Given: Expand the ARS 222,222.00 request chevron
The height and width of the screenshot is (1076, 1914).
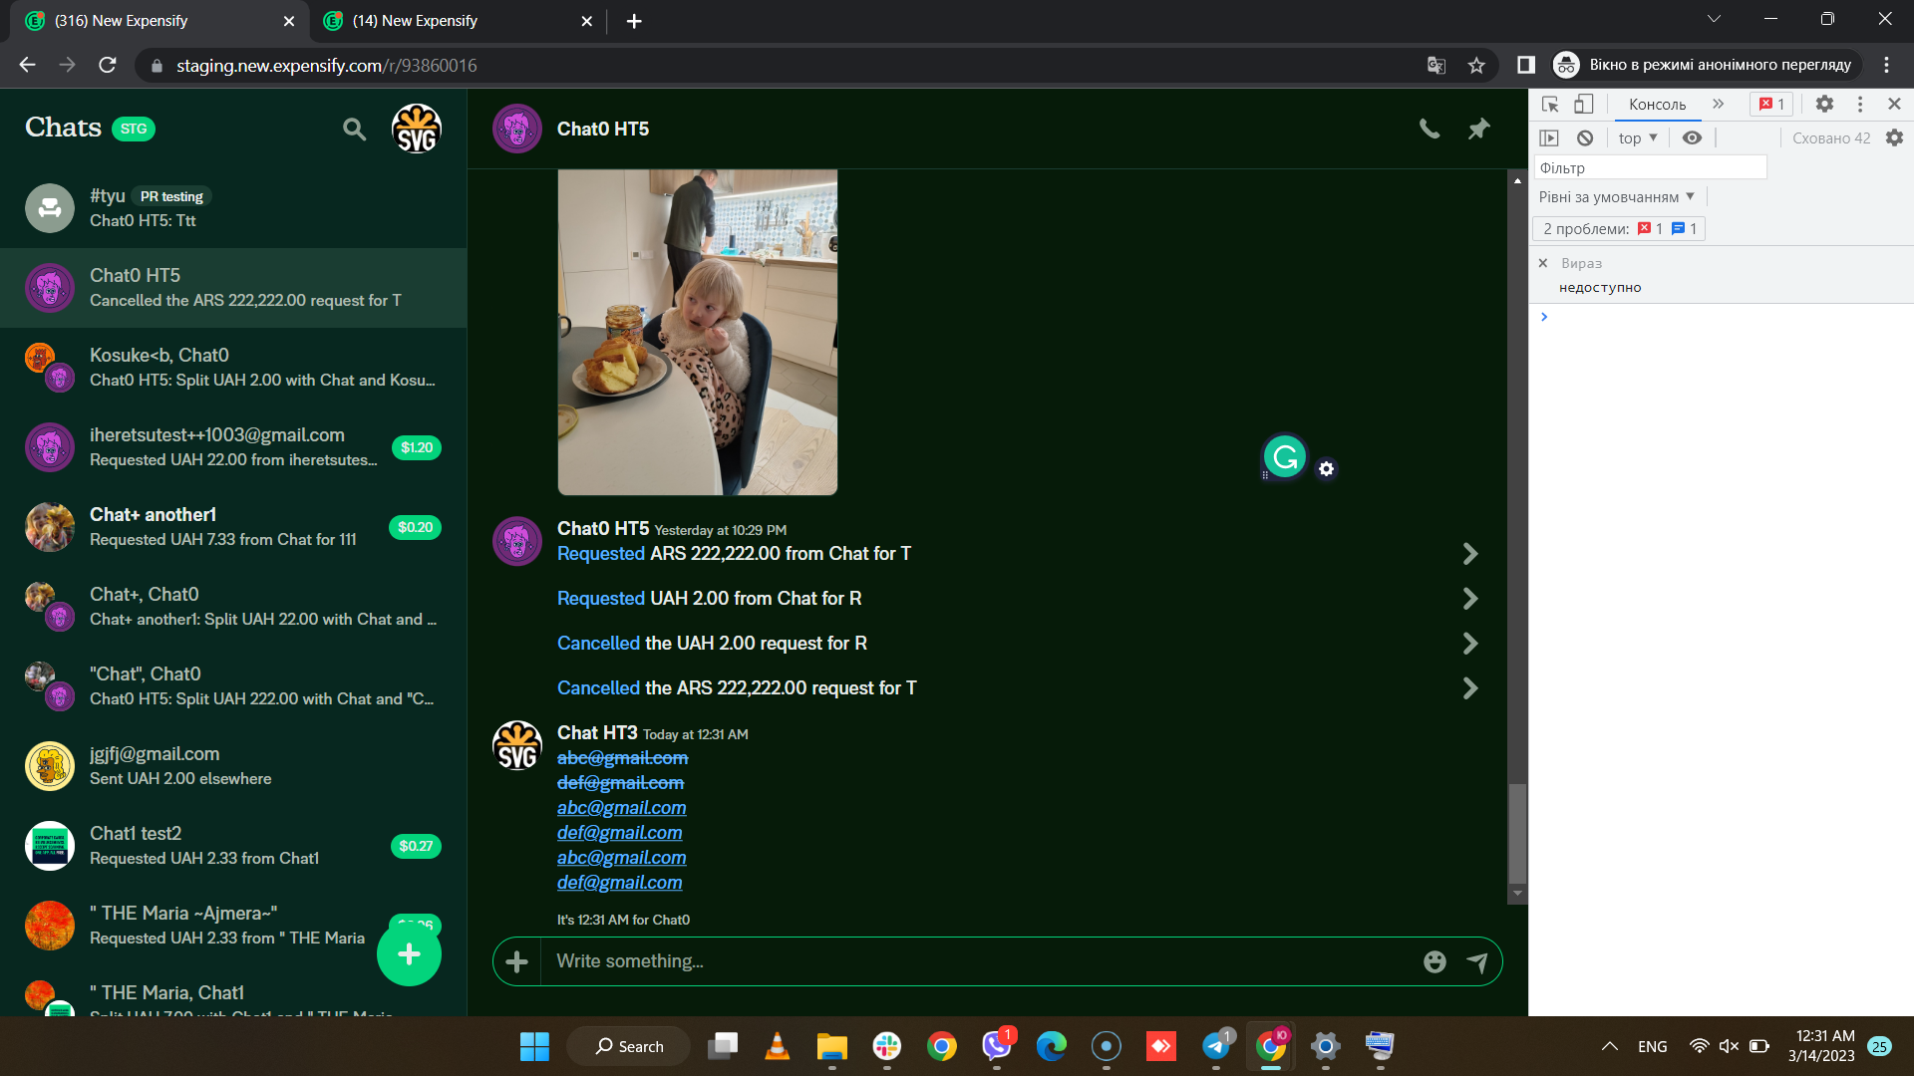Looking at the screenshot, I should point(1470,553).
